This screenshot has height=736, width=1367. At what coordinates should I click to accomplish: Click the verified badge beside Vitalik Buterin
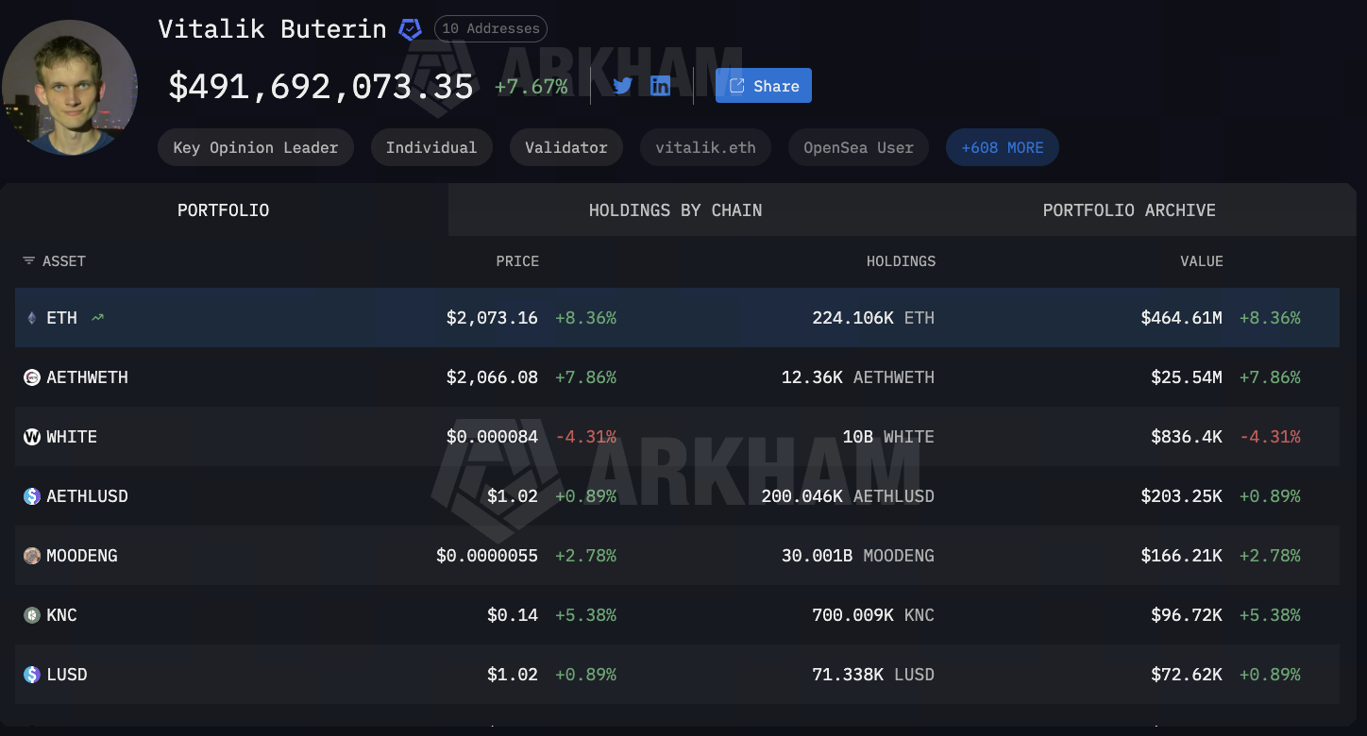(410, 29)
